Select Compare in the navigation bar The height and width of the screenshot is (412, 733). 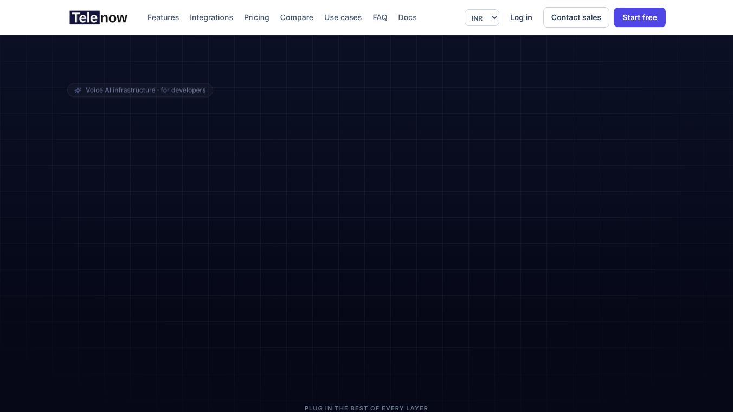pos(297,17)
